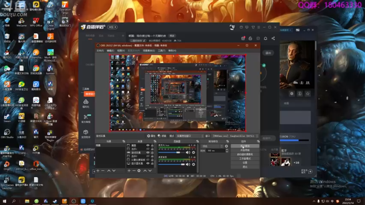
Task: Open the 窗口 window selection dropdown
Action: 235,136
